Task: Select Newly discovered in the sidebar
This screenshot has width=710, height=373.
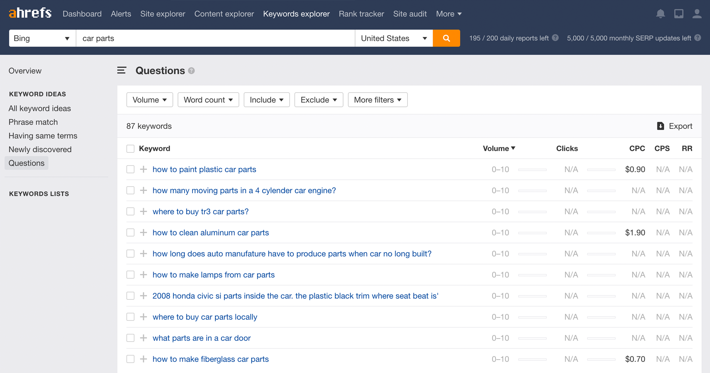Action: pos(40,149)
